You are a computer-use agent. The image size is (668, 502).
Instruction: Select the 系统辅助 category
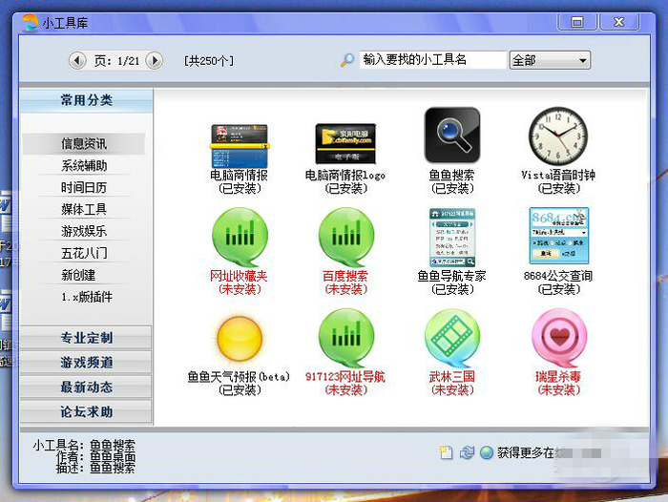pyautogui.click(x=84, y=165)
